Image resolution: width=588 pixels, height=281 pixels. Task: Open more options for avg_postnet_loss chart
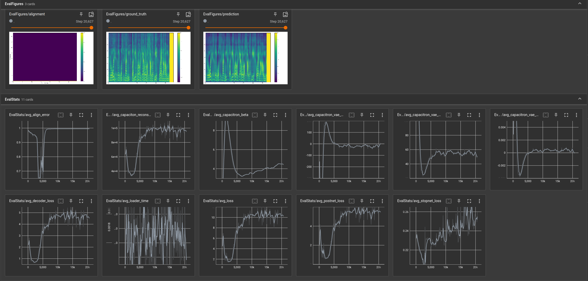click(x=382, y=201)
